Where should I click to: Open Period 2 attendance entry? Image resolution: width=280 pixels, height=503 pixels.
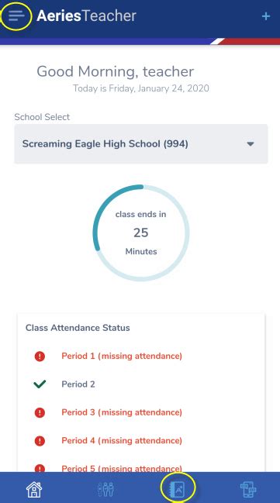coord(78,384)
